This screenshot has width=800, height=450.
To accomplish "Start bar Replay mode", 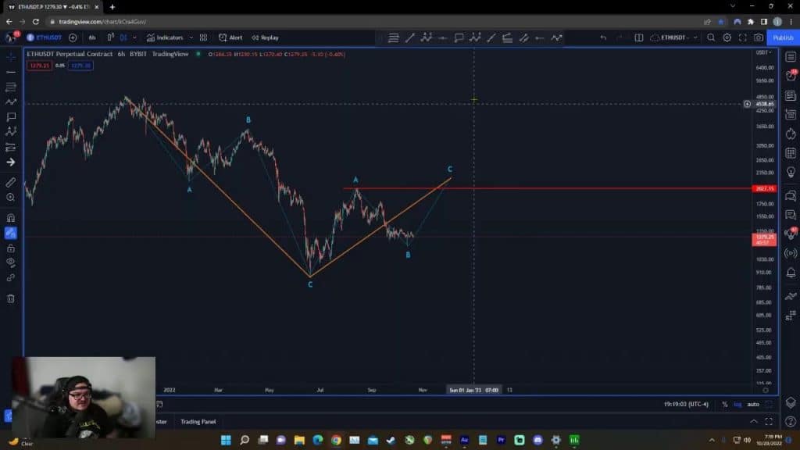I will tap(265, 37).
